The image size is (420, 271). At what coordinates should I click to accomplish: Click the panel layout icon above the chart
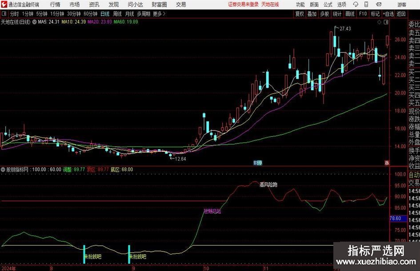pyautogui.click(x=384, y=21)
